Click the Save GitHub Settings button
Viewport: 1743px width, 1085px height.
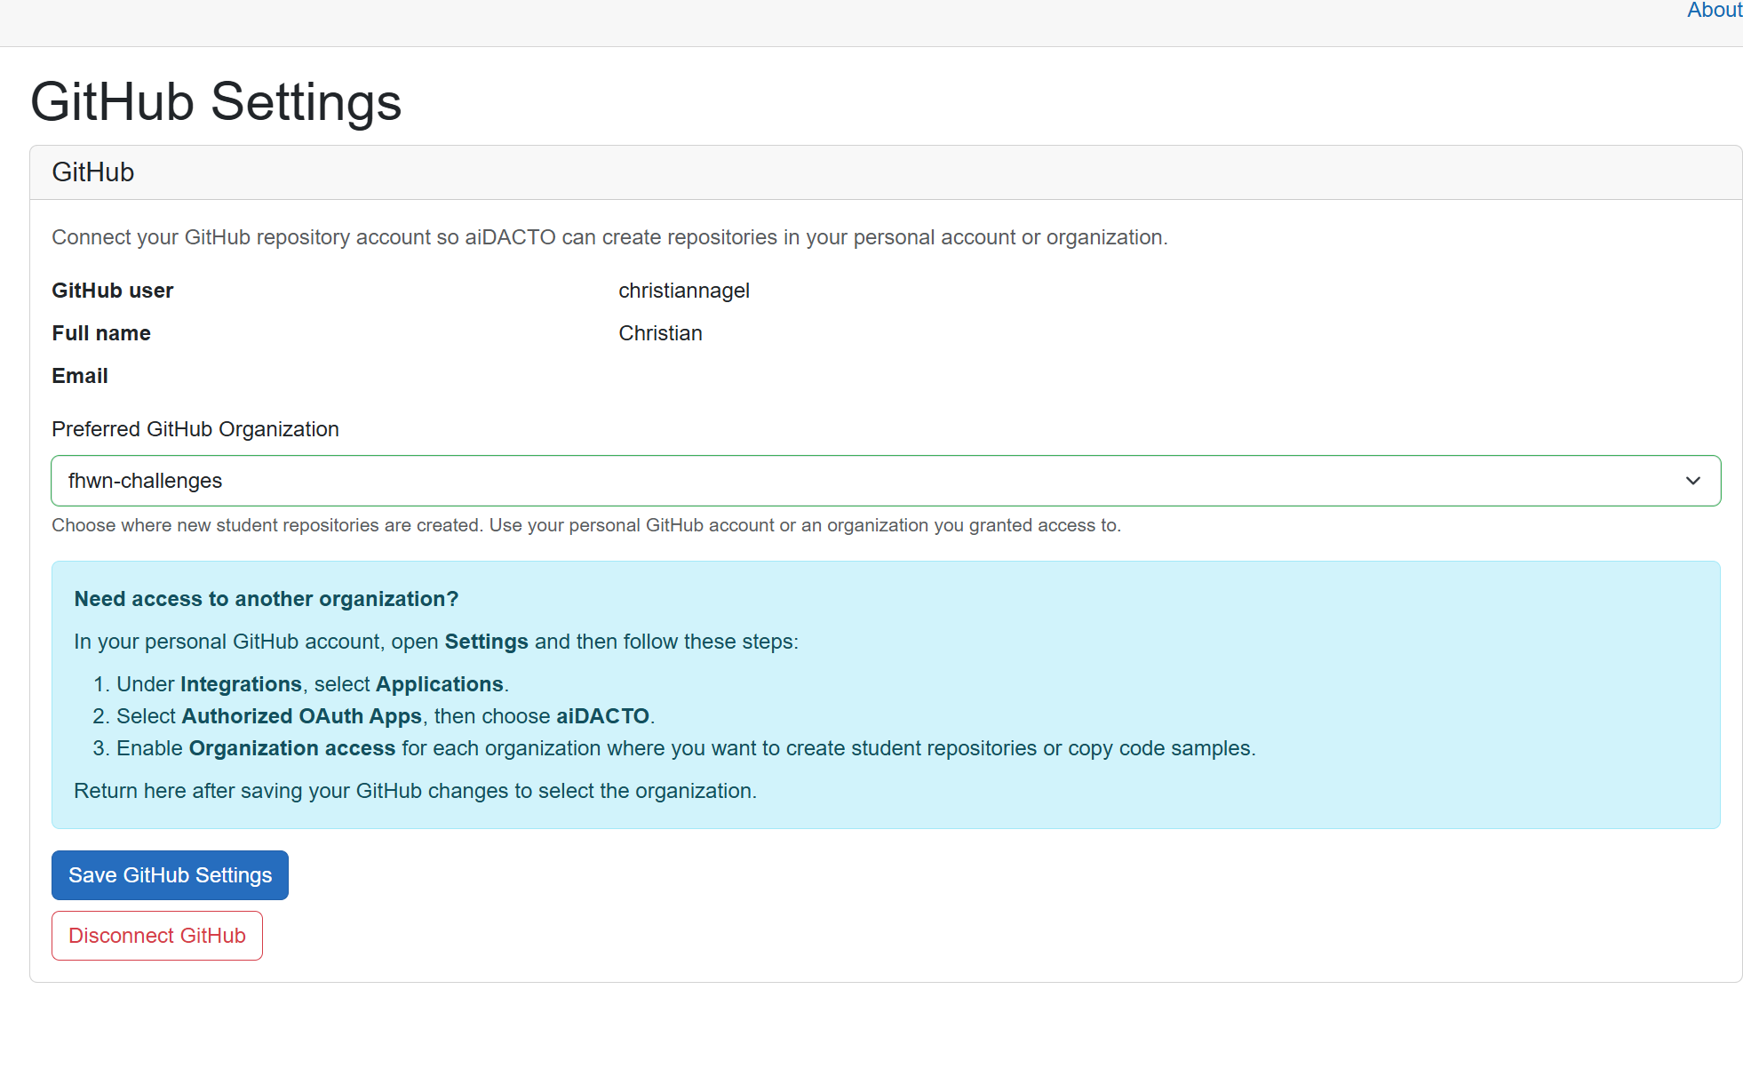click(x=170, y=875)
